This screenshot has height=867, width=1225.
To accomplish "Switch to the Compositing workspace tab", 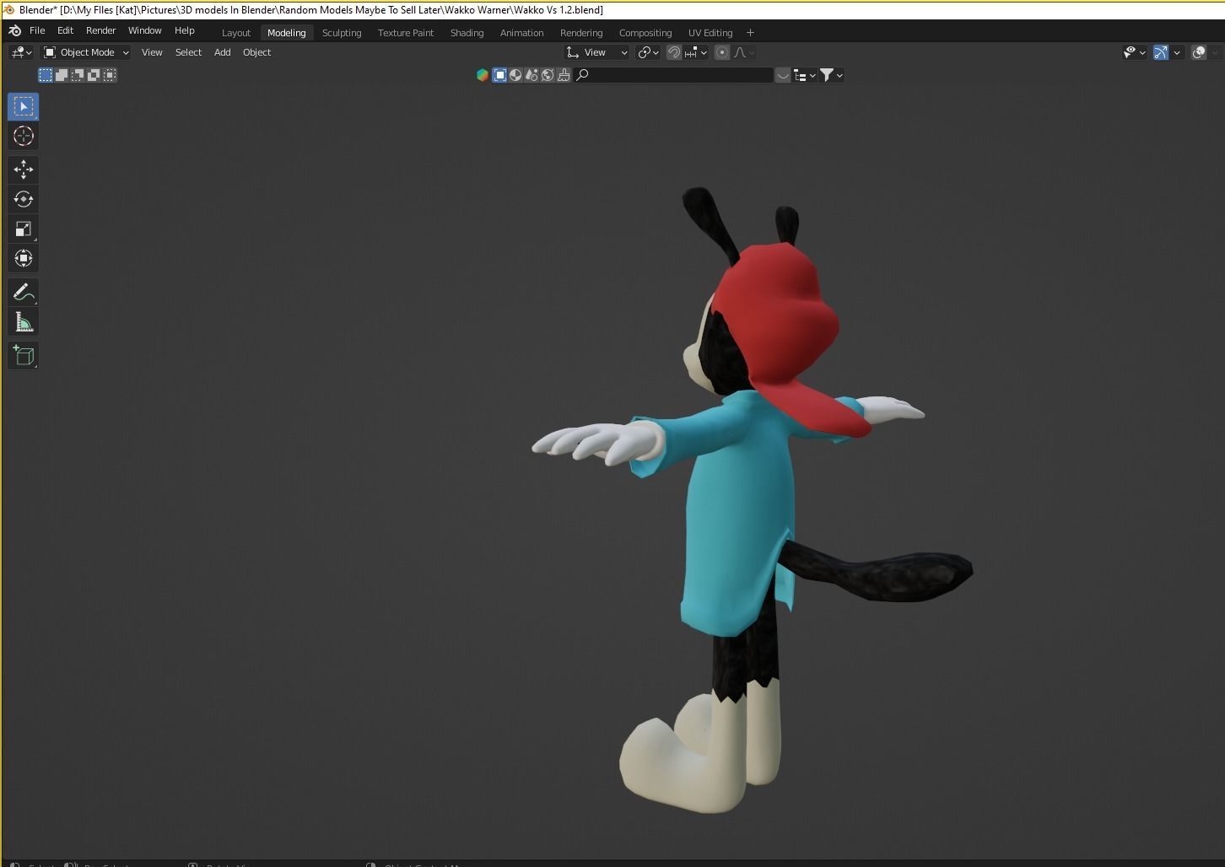I will coord(645,33).
